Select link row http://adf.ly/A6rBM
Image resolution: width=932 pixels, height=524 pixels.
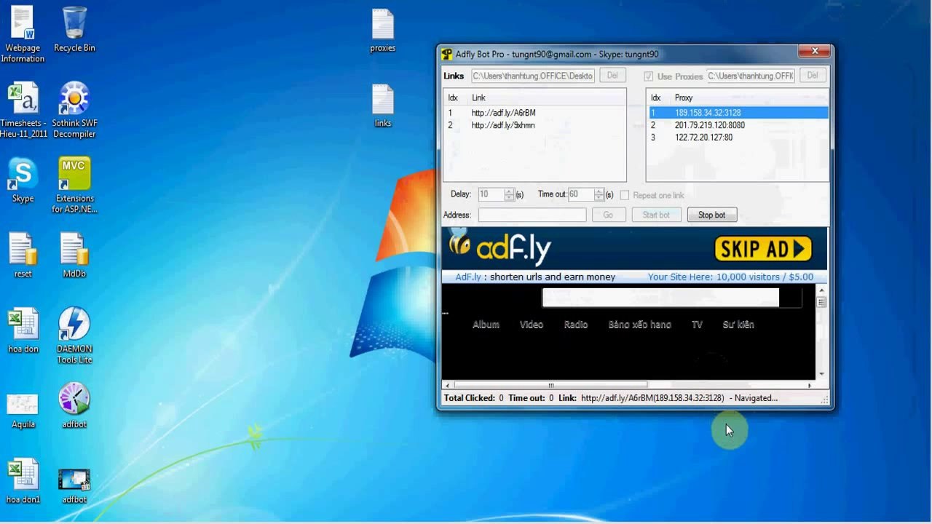click(534, 113)
